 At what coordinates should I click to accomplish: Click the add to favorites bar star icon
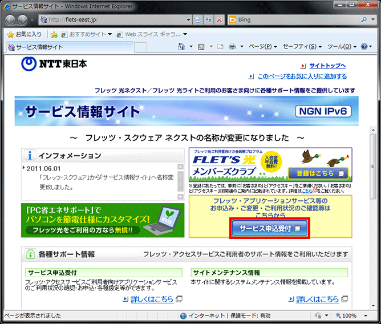tap(54, 35)
